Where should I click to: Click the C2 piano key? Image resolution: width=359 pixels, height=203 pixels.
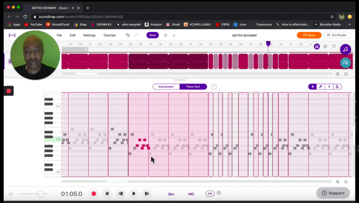(x=53, y=172)
